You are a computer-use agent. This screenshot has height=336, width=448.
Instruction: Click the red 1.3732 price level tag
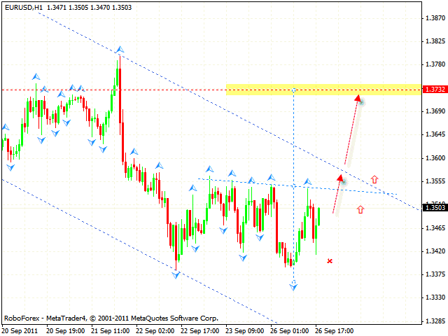pos(435,90)
